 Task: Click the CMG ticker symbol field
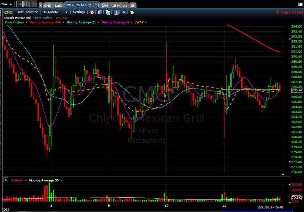(x=8, y=12)
